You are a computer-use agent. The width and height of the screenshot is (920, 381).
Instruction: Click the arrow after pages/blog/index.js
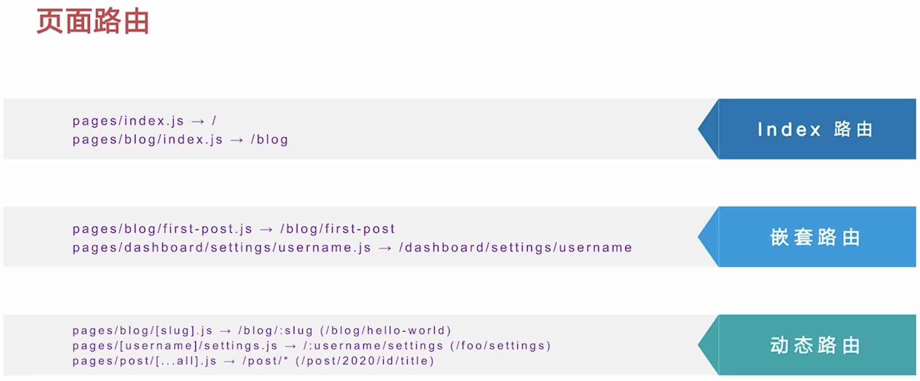click(237, 140)
